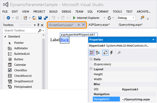This screenshot has height=103, width=157.
Task: Open the Properties window options dropdown
Action: pos(153,40)
